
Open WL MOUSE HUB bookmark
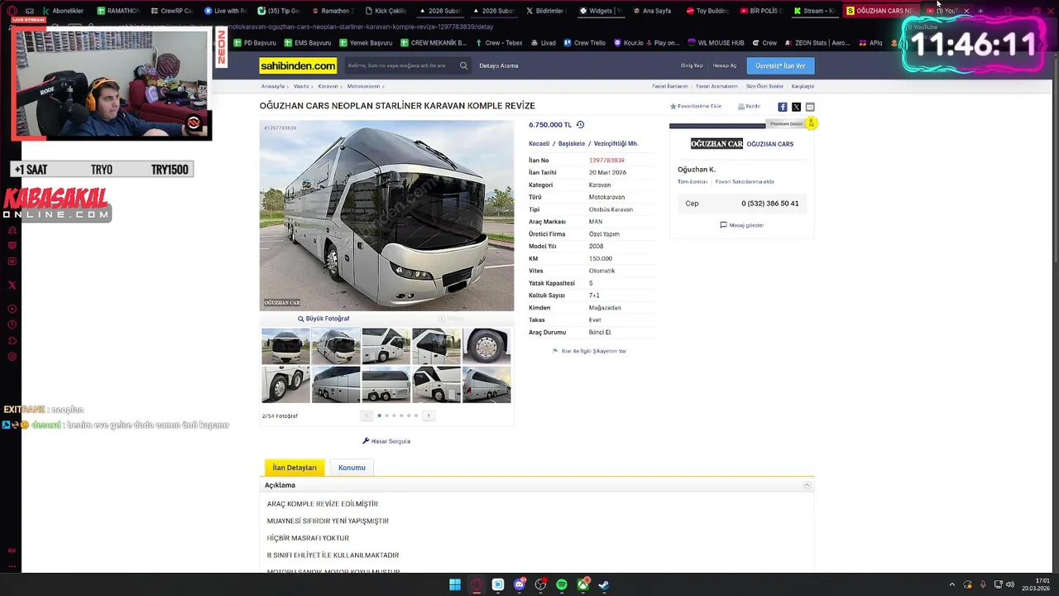(716, 42)
